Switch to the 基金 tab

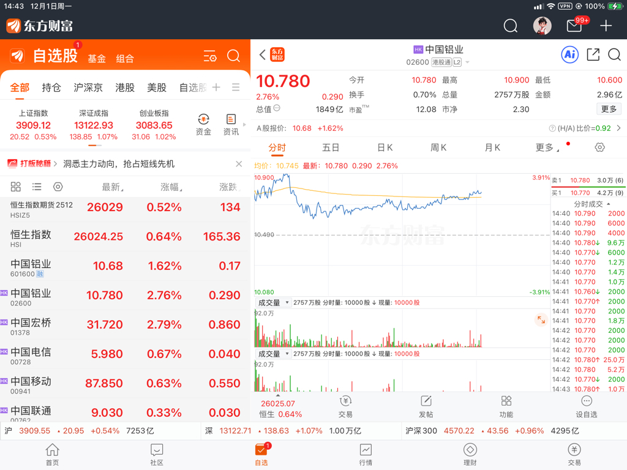coord(97,59)
